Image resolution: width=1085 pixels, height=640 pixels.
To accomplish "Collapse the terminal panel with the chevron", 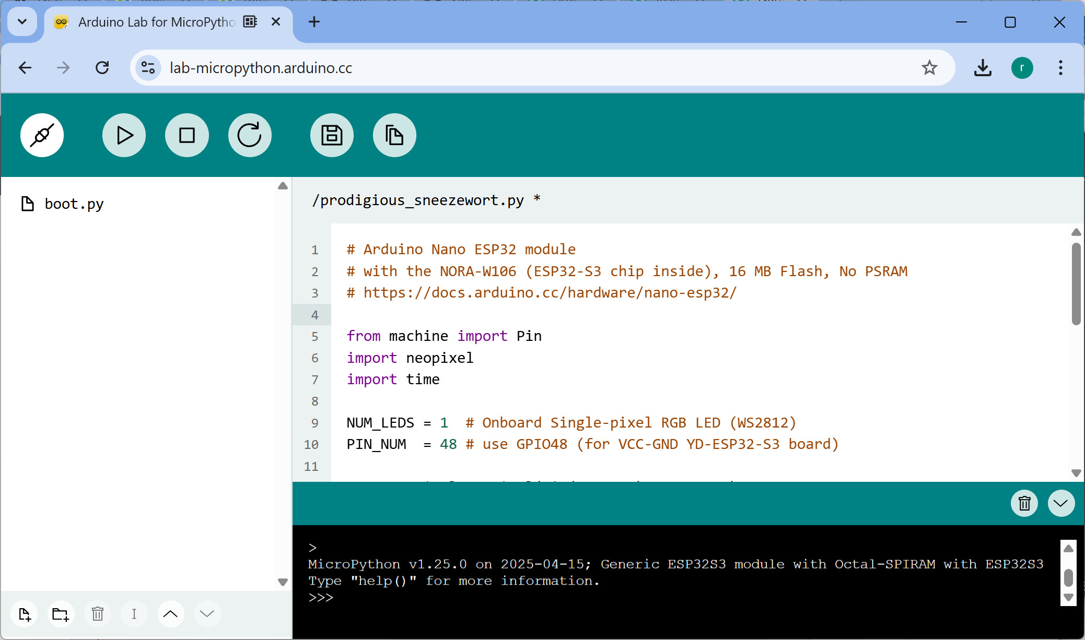I will click(1061, 503).
